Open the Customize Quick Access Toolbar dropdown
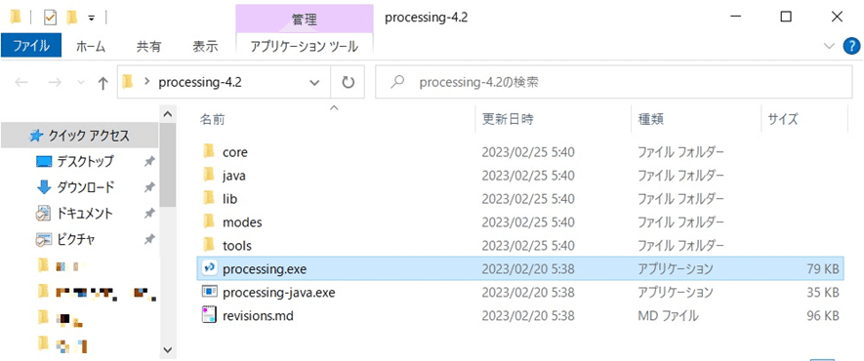The height and width of the screenshot is (361, 864). (x=92, y=19)
